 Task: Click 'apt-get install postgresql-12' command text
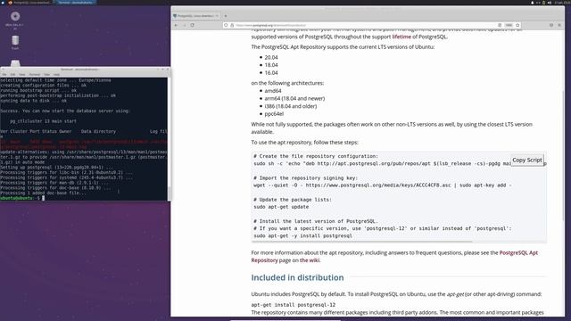coord(294,305)
